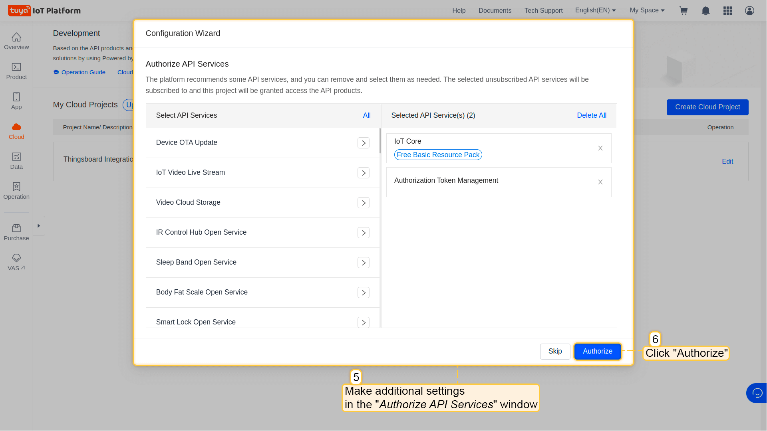Open Tech Support menu item
The height and width of the screenshot is (431, 767).
(x=543, y=10)
